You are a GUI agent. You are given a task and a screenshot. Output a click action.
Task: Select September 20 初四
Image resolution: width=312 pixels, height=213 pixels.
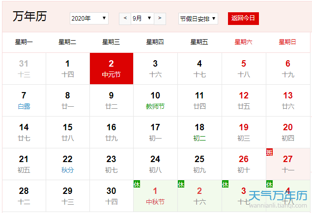[288, 132]
